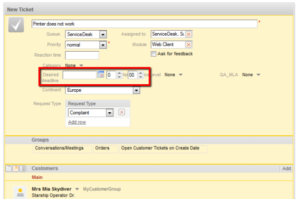Clear the Module Web Client value
300x199 pixels.
coord(188,45)
